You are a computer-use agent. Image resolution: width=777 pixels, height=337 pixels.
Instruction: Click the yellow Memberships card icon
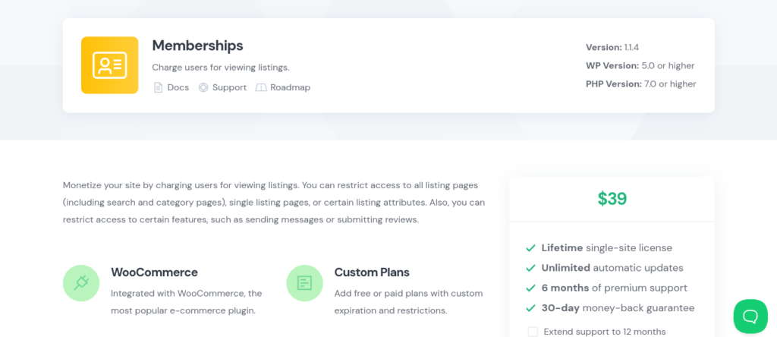point(109,65)
